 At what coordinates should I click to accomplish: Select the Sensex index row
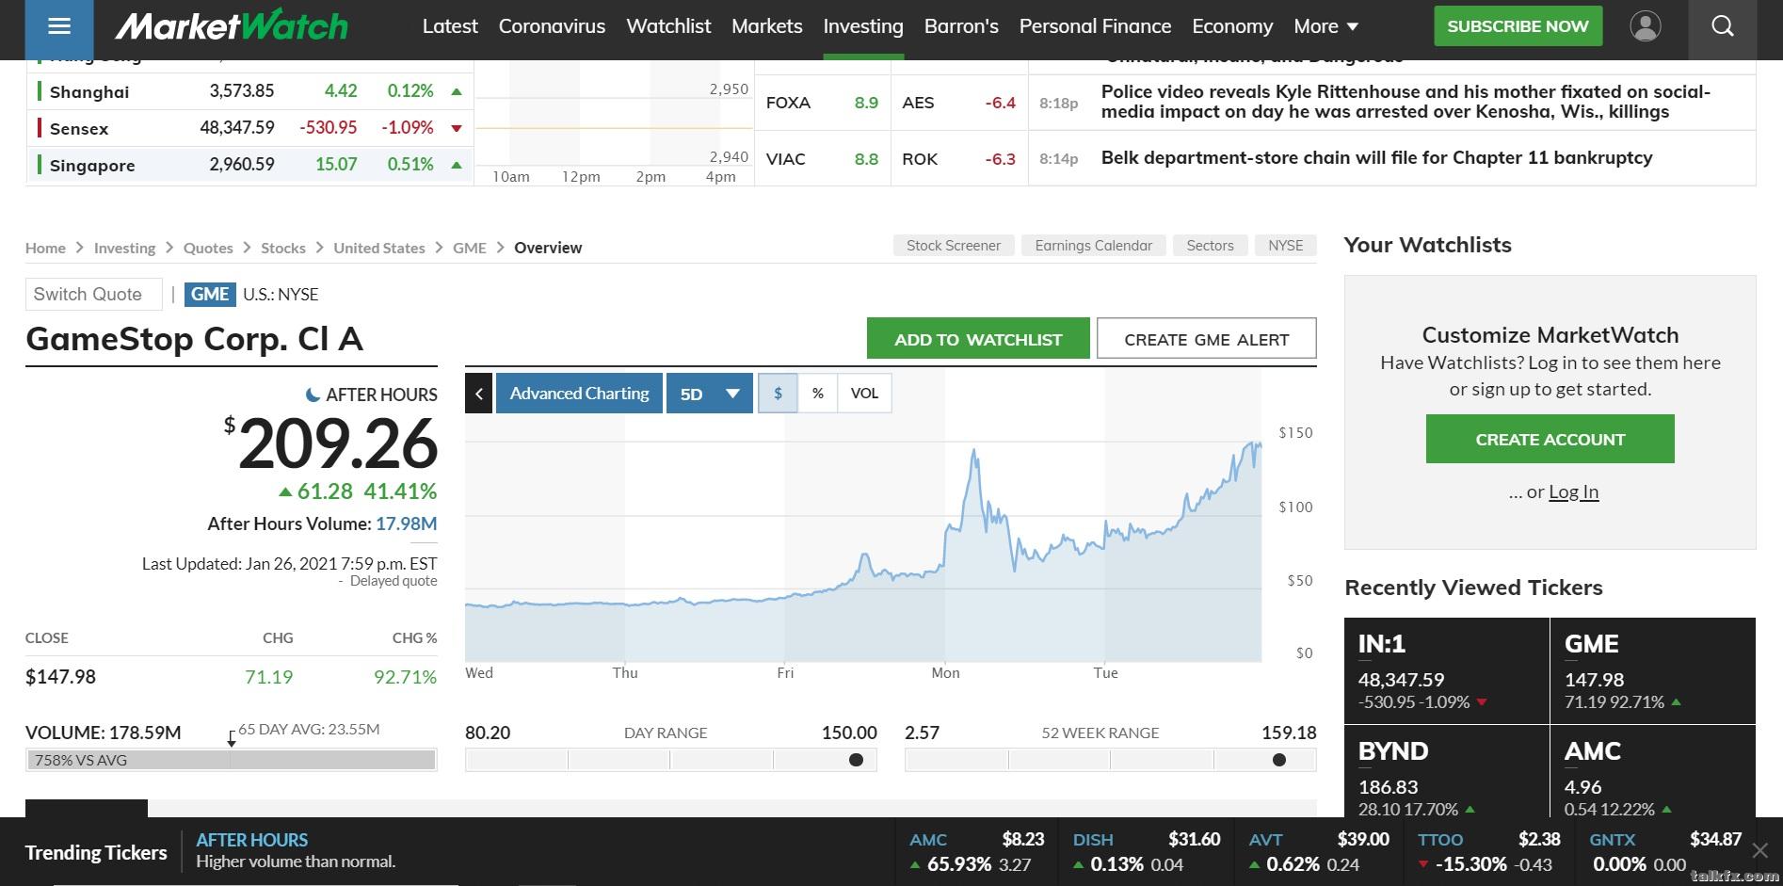tap(249, 128)
